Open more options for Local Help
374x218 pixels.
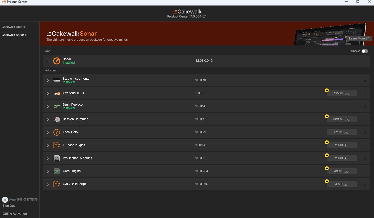(365, 132)
